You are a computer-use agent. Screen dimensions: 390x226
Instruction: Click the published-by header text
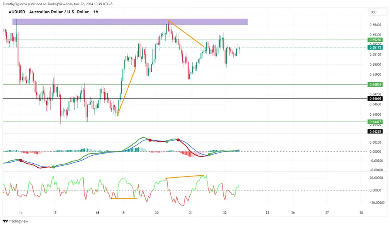pyautogui.click(x=58, y=4)
